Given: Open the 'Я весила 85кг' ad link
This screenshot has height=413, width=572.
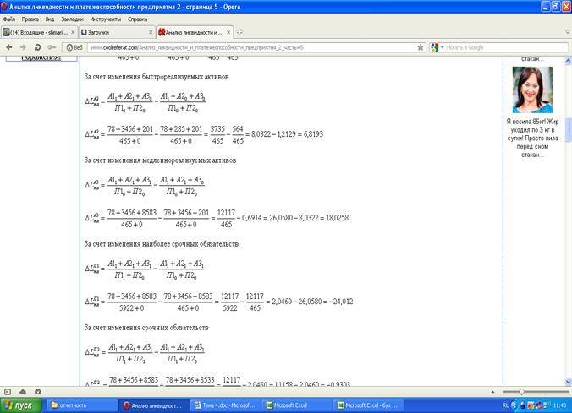Looking at the screenshot, I should pos(532,138).
